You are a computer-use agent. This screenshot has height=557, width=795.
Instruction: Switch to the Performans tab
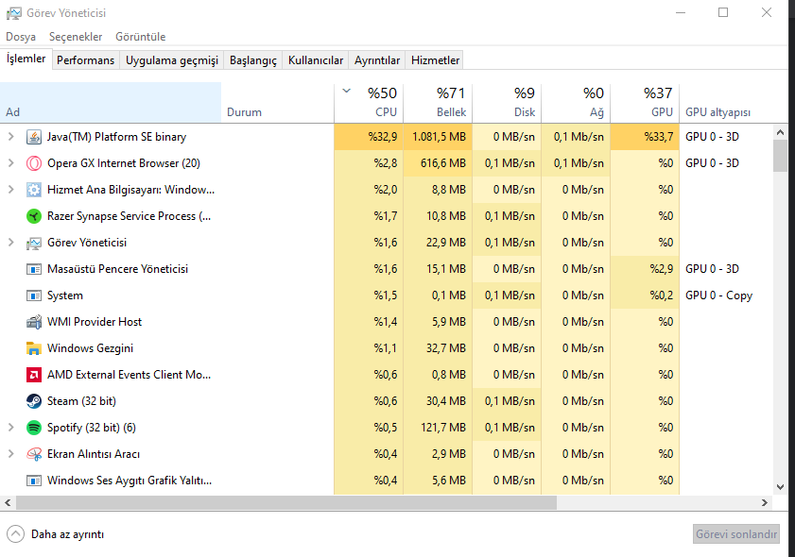(85, 60)
